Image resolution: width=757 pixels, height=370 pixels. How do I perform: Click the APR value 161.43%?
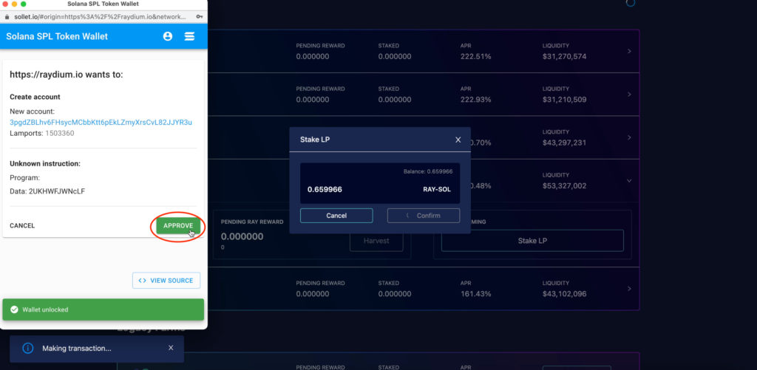point(475,294)
